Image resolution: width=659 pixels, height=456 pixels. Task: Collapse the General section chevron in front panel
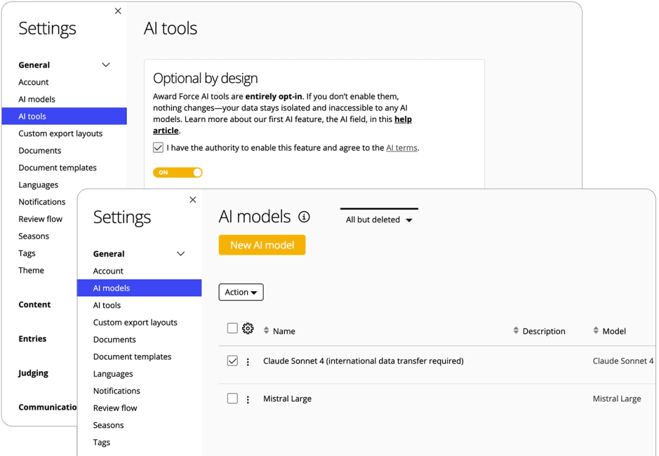181,254
